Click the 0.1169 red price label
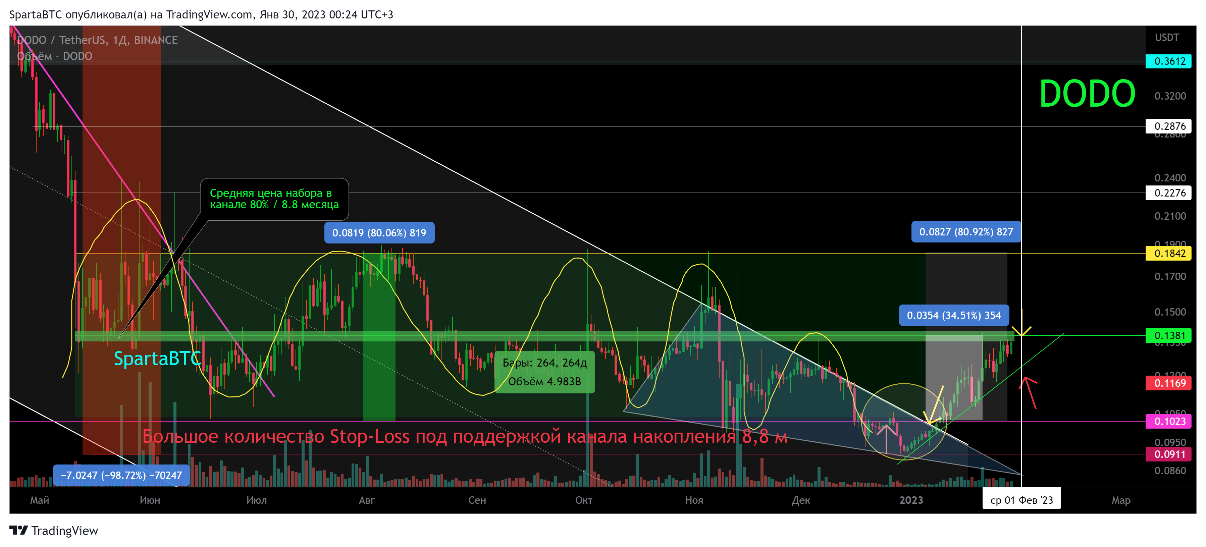Screen dimensions: 1206x547 coord(1168,383)
